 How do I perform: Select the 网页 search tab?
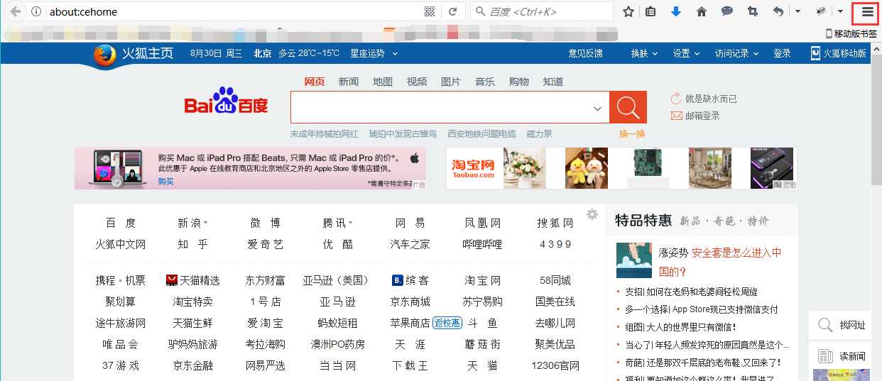(314, 82)
